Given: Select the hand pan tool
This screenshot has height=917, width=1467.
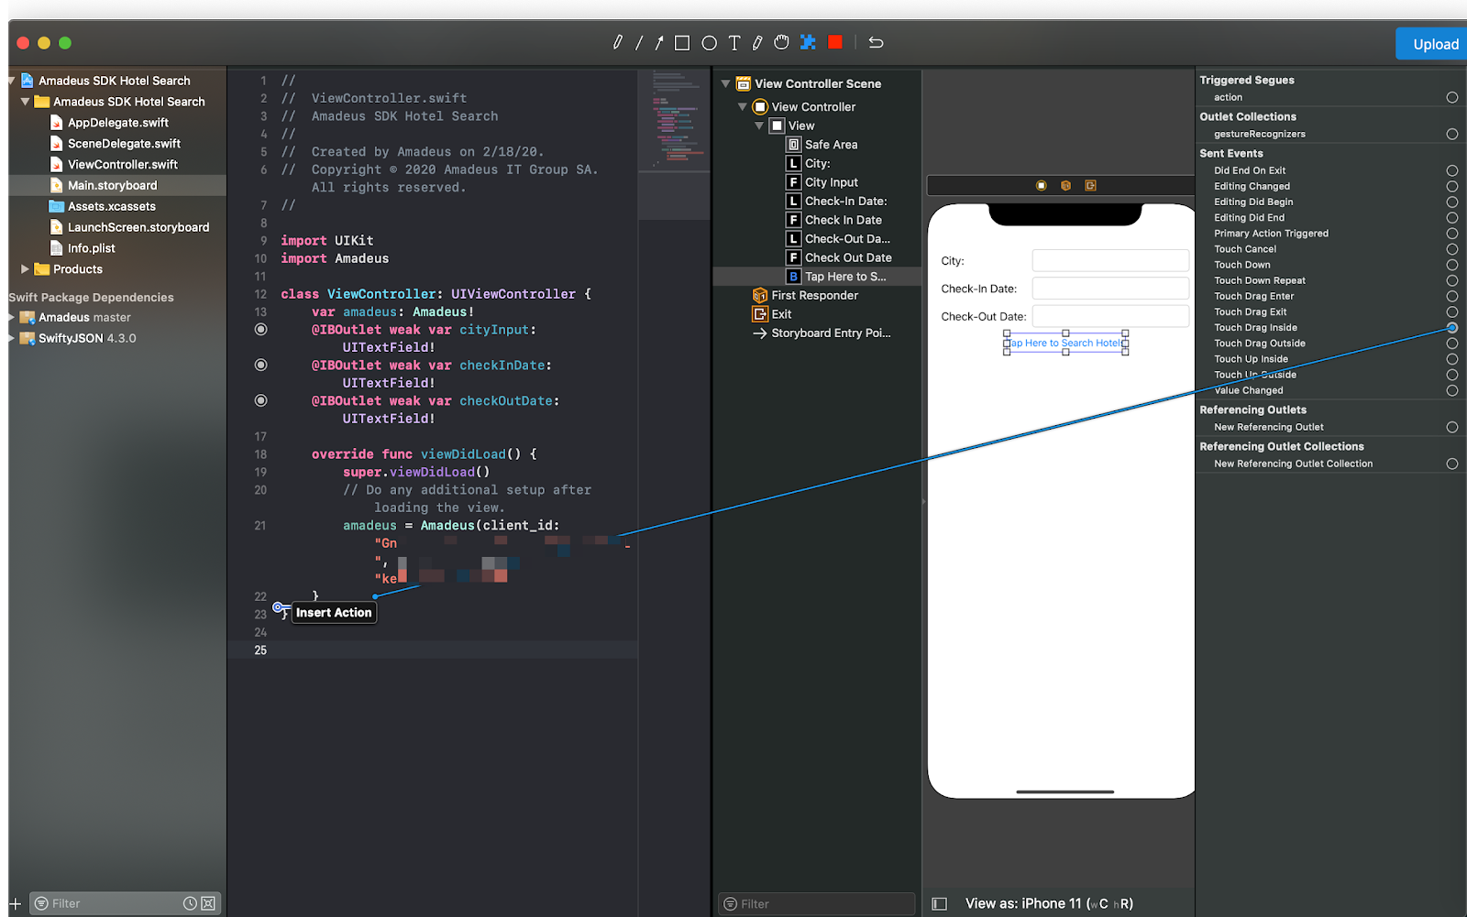Looking at the screenshot, I should 781,42.
